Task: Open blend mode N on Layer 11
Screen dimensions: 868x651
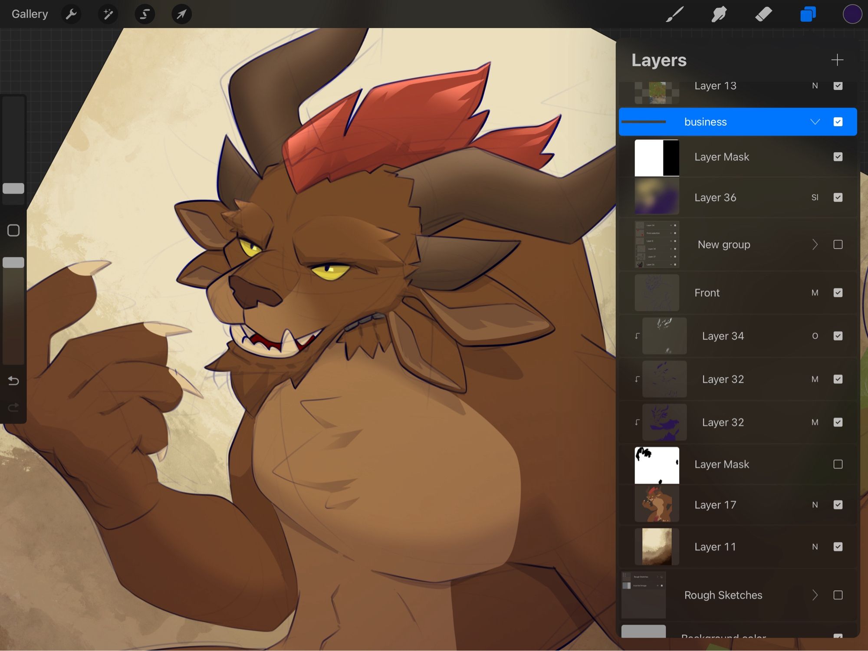Action: tap(815, 547)
